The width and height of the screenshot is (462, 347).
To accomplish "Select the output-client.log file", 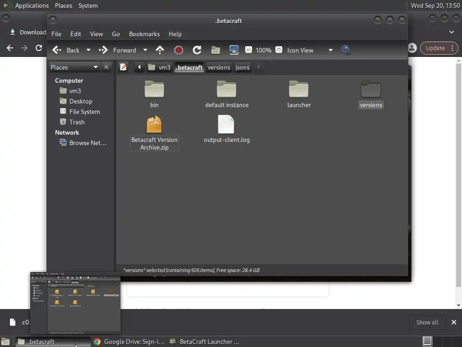I will 226,129.
